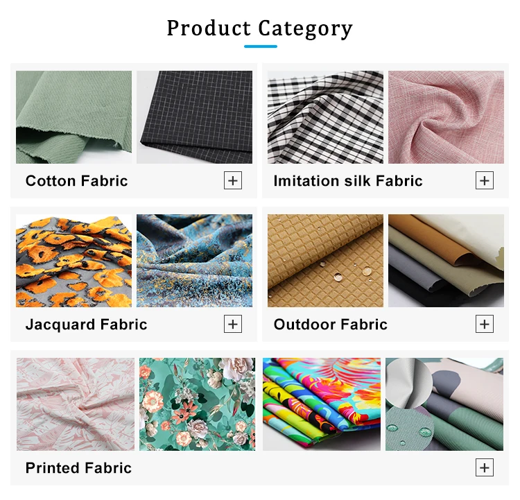Open the Jacquard Fabric category label
520x500 pixels.
point(86,325)
